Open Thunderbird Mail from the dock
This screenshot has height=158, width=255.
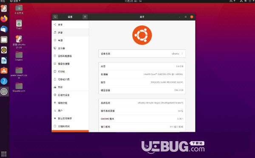tap(4, 29)
